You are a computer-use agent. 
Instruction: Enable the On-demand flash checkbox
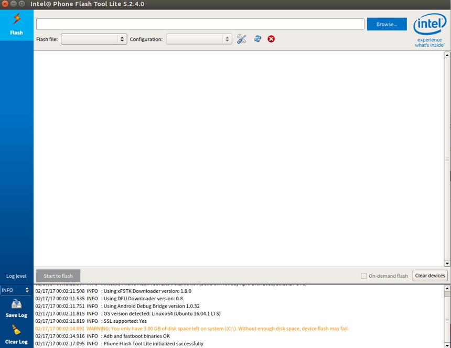[x=363, y=276]
